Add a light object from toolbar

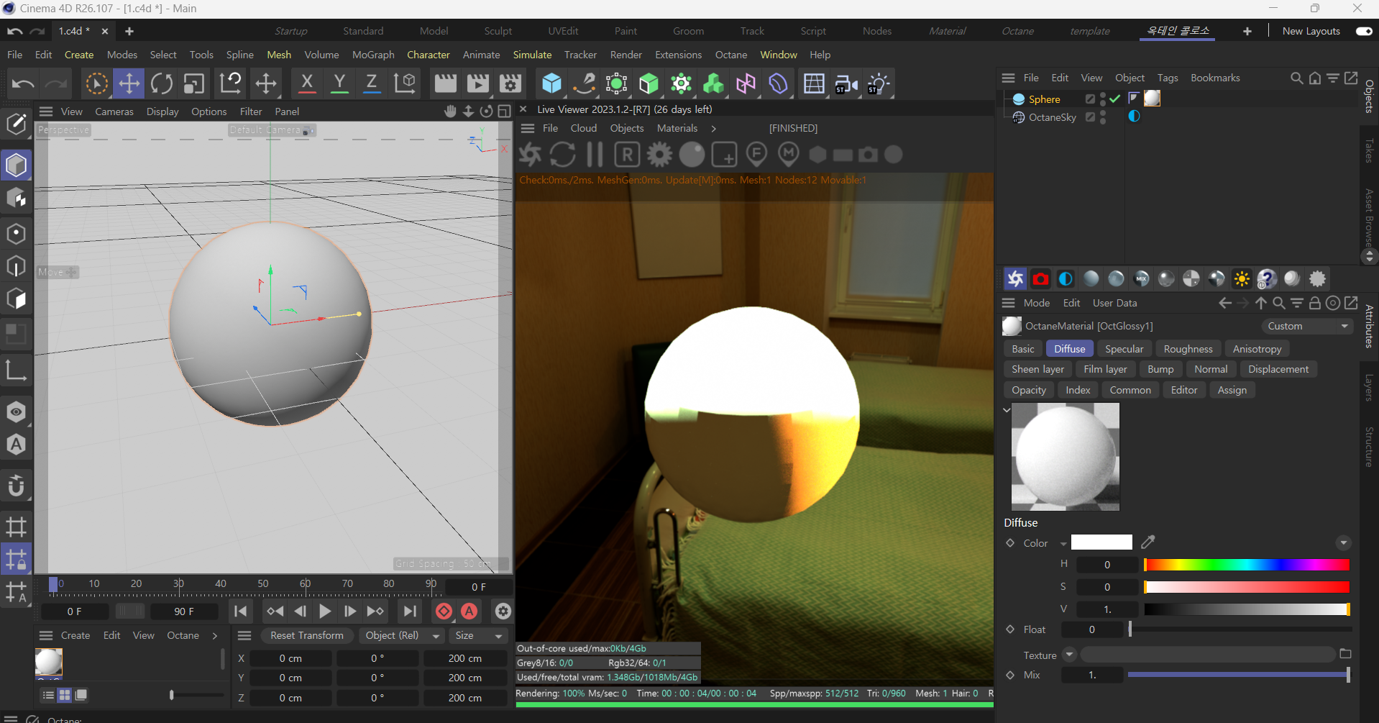[x=879, y=83]
